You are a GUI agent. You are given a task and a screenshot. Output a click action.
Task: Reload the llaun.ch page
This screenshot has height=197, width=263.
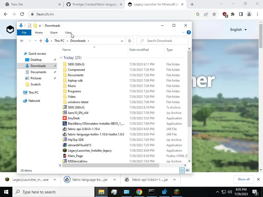(x=22, y=14)
